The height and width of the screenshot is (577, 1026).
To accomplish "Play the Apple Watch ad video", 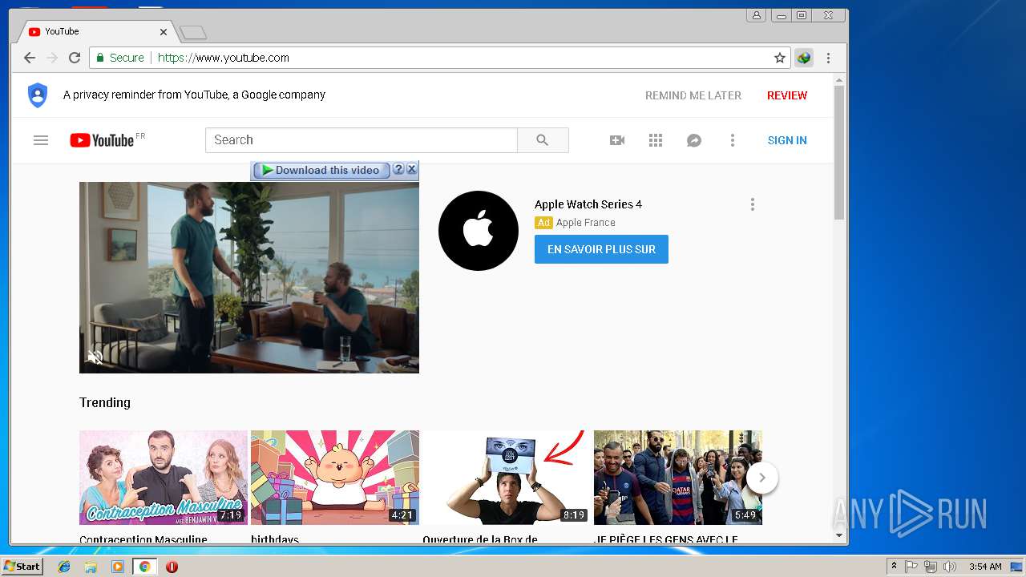I will point(249,277).
